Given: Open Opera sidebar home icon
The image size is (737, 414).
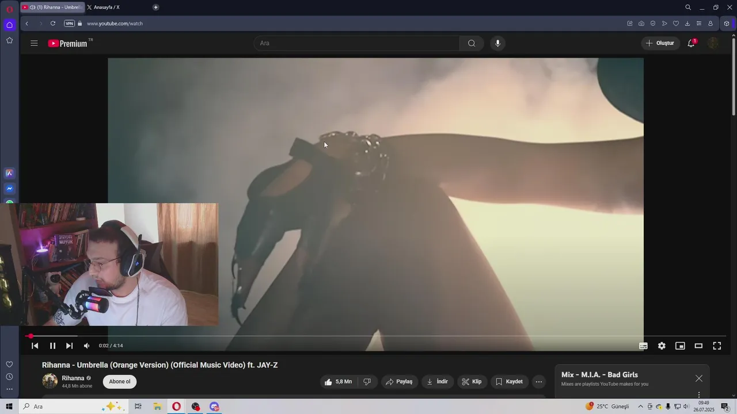Looking at the screenshot, I should pos(9,25).
